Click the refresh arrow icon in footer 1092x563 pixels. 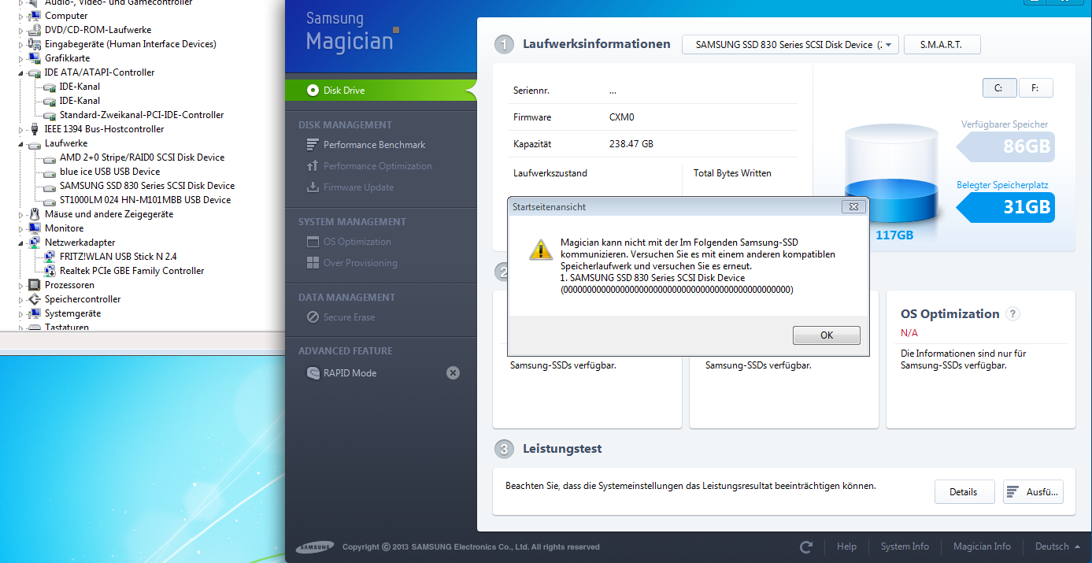click(x=805, y=546)
